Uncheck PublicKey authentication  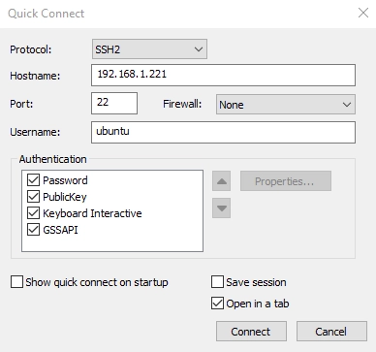[33, 197]
